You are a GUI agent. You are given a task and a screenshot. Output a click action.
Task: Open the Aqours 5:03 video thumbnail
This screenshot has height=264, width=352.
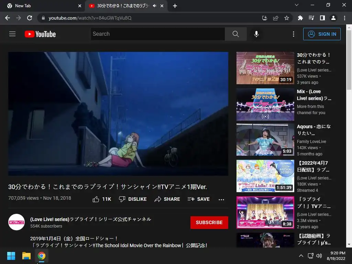[x=265, y=140]
